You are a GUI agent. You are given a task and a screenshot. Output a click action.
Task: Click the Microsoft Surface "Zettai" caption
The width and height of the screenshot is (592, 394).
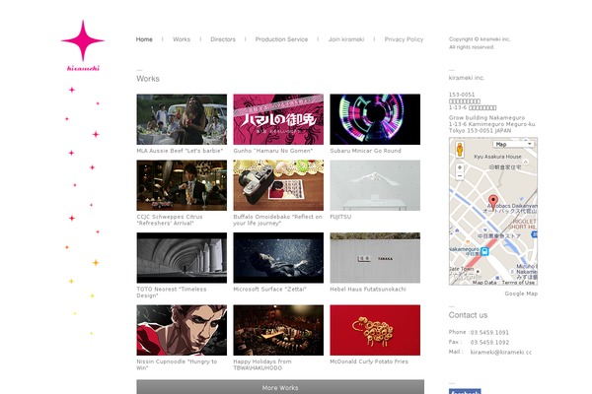tap(269, 290)
